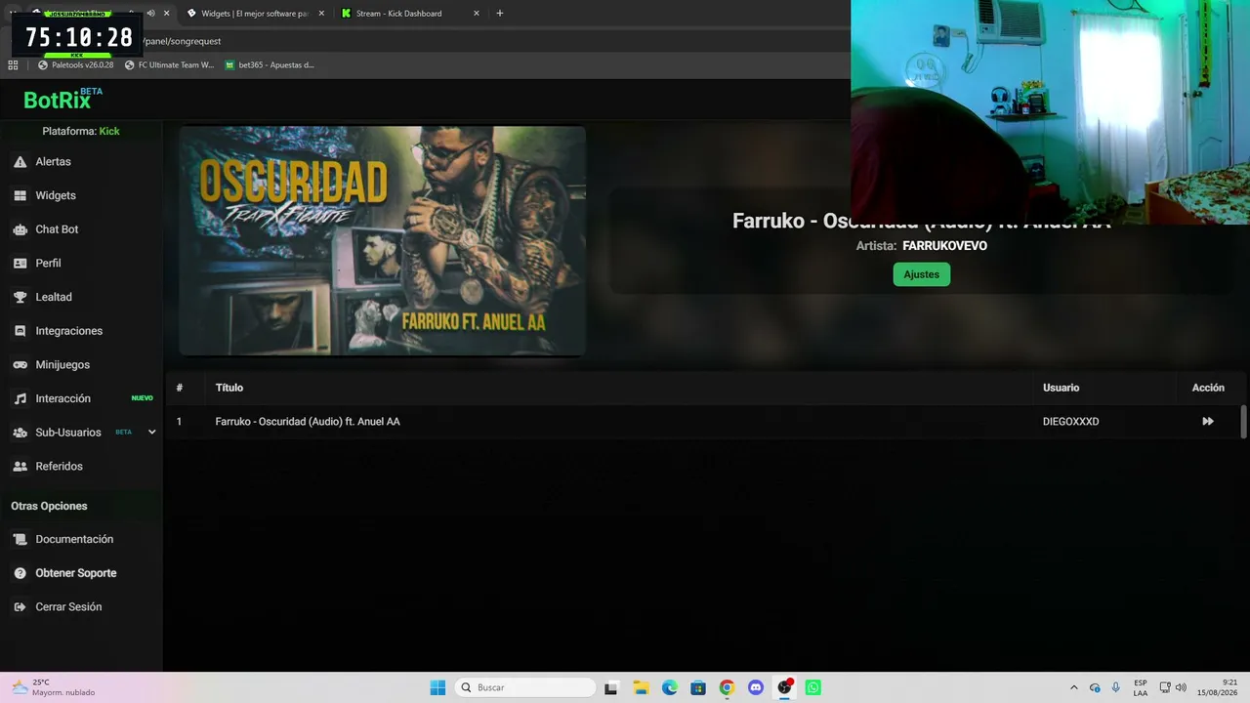This screenshot has width=1250, height=703.
Task: Click the Referidos icon in sidebar
Action: [x=20, y=467]
